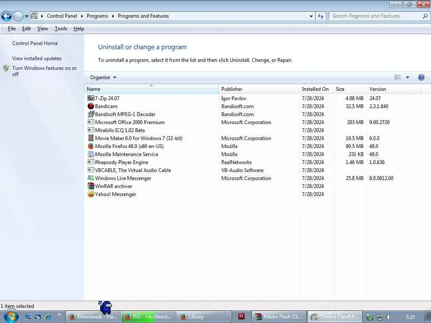Open the File menu
This screenshot has height=323, width=431.
point(11,29)
